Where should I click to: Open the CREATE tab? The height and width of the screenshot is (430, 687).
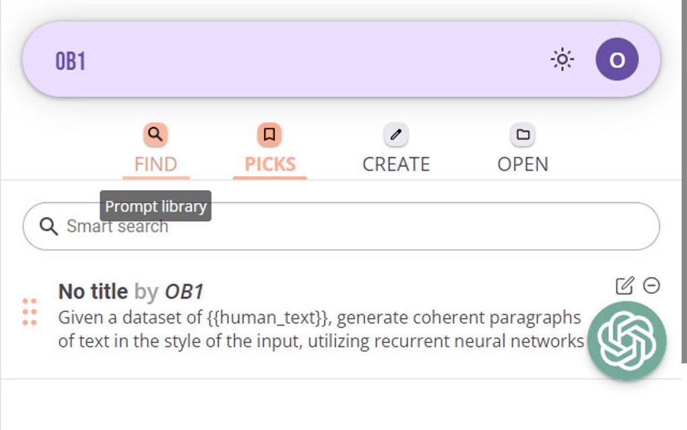[395, 164]
